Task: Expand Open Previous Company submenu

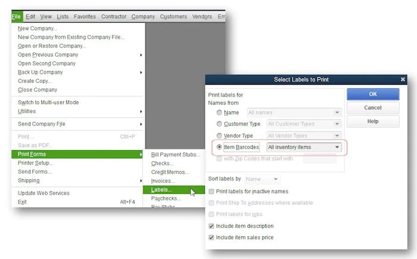Action: pos(77,55)
